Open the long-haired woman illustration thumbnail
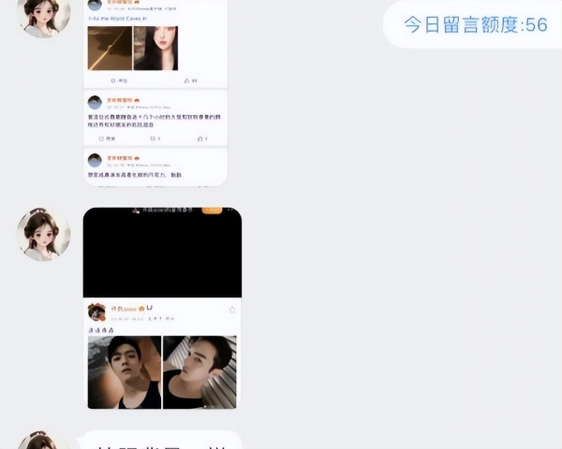 click(155, 48)
